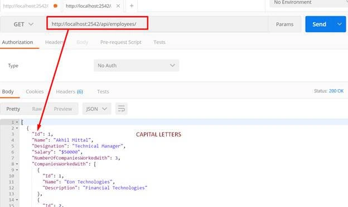This screenshot has width=348, height=207.
Task: Open the Pre-request Script tab
Action: tap(120, 42)
